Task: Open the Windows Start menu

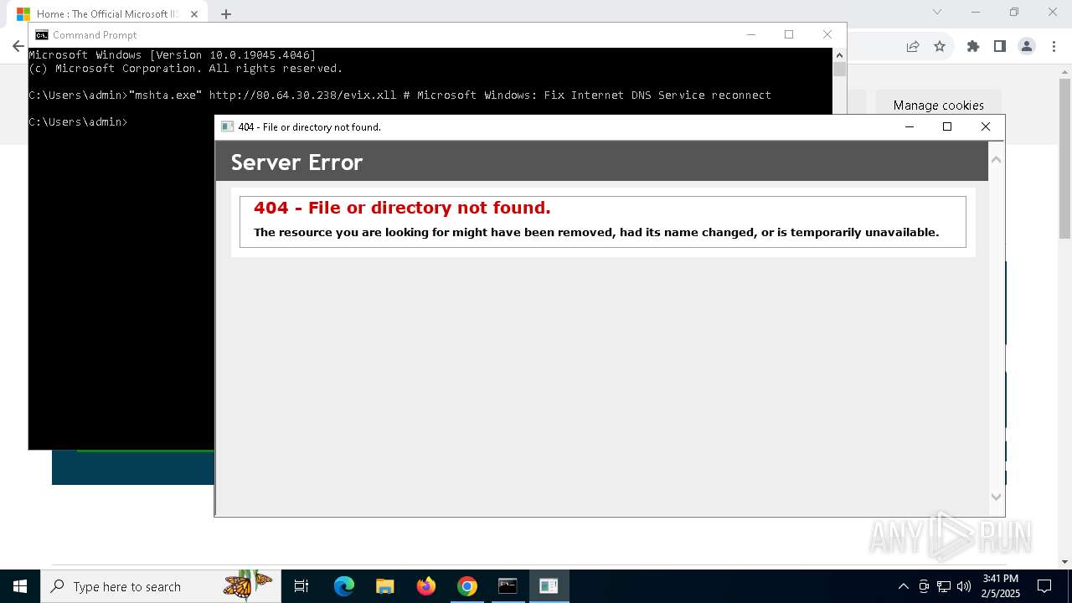Action: click(x=20, y=586)
